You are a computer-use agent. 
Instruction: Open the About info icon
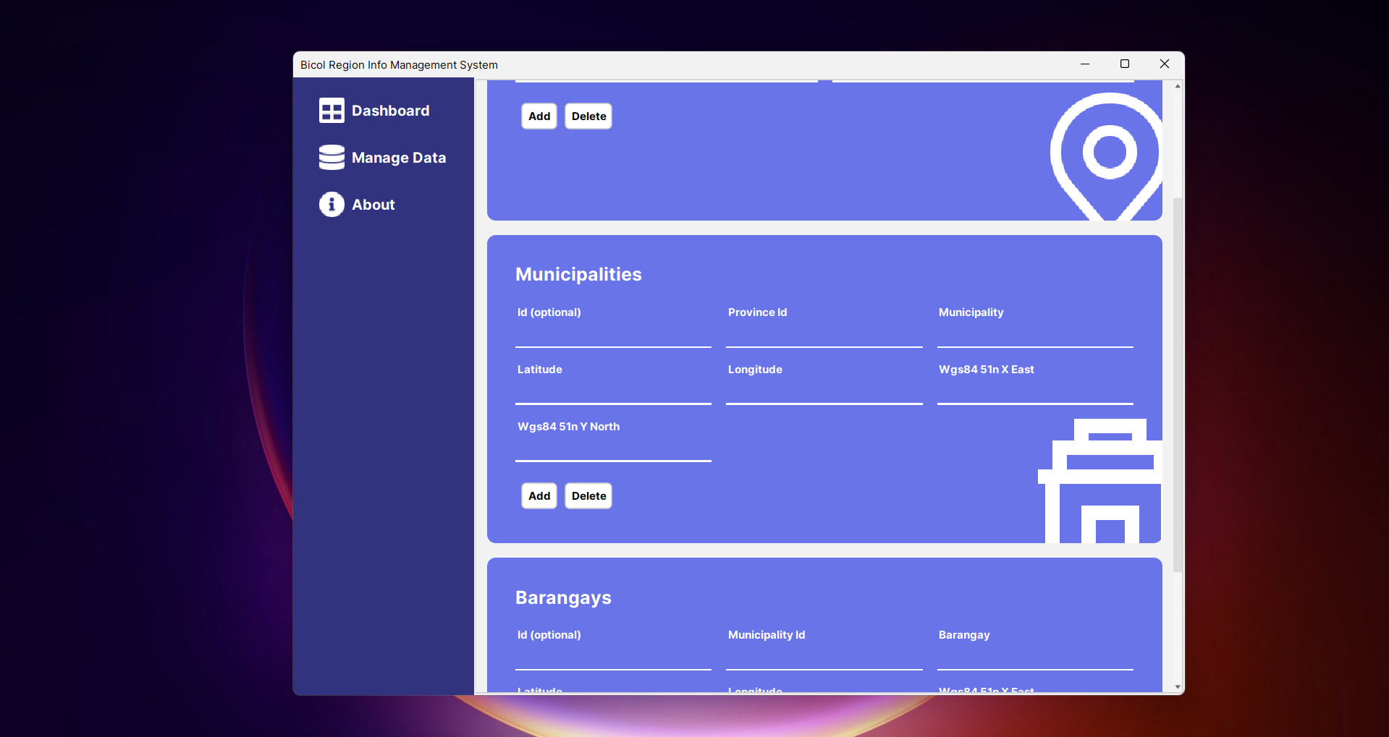point(332,204)
